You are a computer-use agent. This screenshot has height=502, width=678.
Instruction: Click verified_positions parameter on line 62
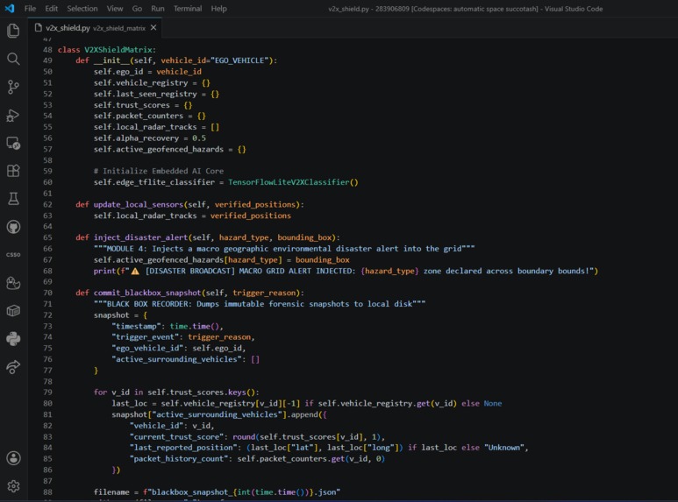255,204
